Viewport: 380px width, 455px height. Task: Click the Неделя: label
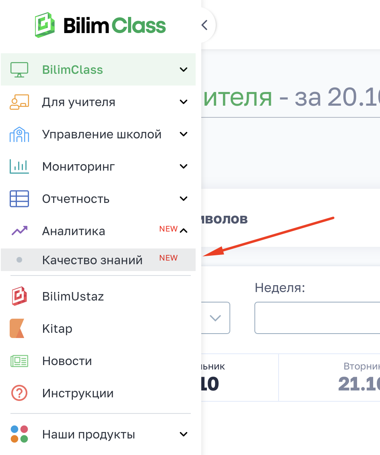280,288
